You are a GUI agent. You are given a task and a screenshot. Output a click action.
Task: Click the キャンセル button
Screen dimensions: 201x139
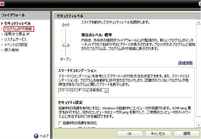158,134
